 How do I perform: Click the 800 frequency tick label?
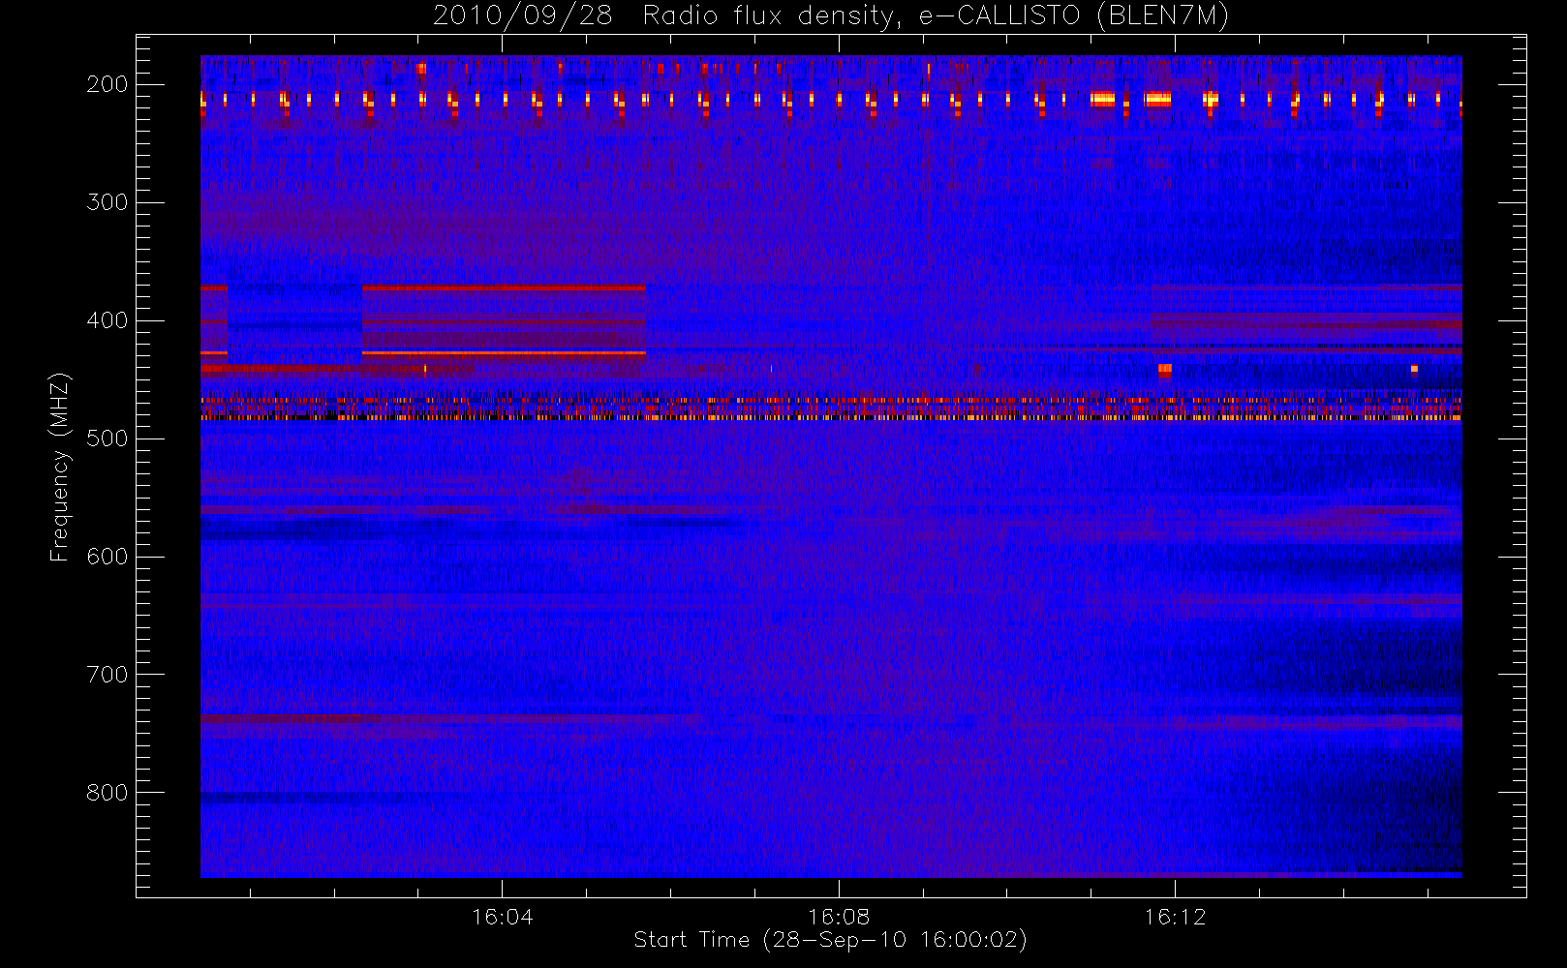[107, 793]
